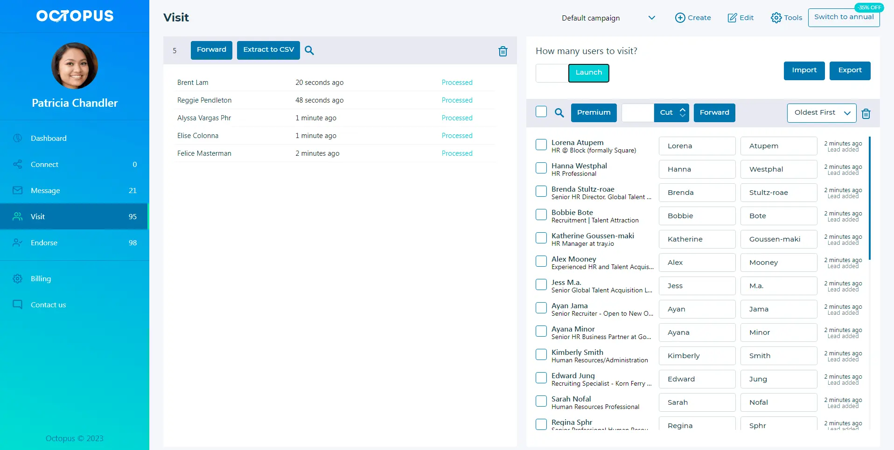Image resolution: width=894 pixels, height=450 pixels.
Task: Open the Oldest First sort dropdown
Action: coord(821,113)
